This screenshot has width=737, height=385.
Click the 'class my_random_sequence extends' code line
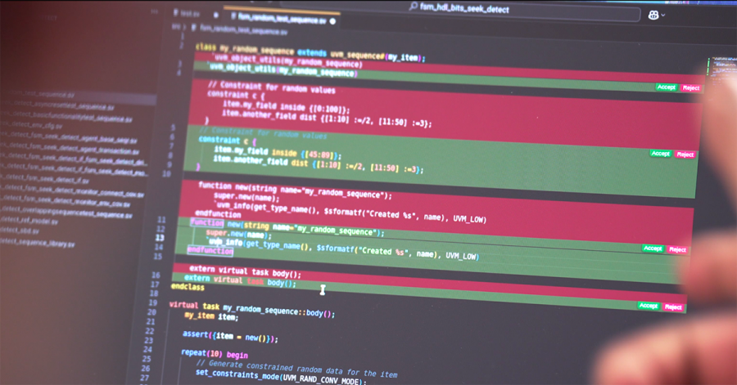[x=310, y=52]
